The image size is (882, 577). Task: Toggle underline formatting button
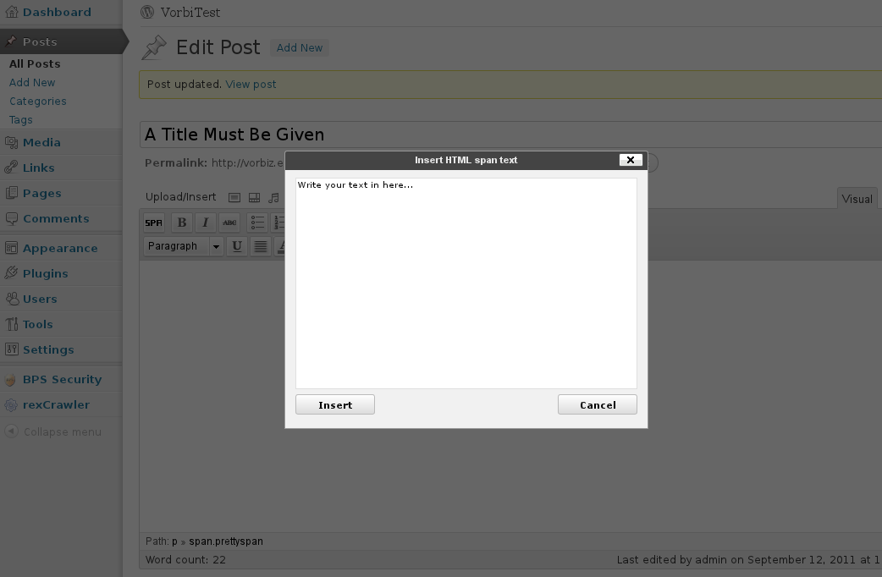[237, 246]
